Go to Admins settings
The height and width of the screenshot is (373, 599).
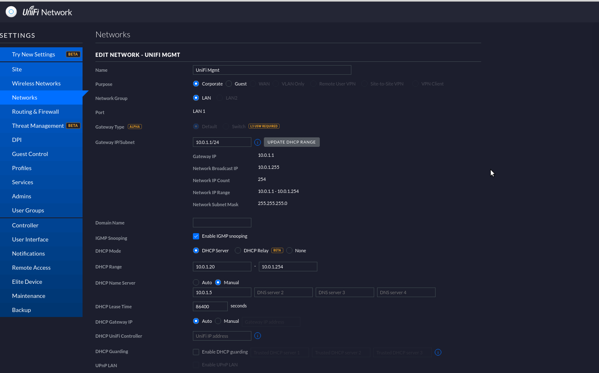[x=41, y=196]
